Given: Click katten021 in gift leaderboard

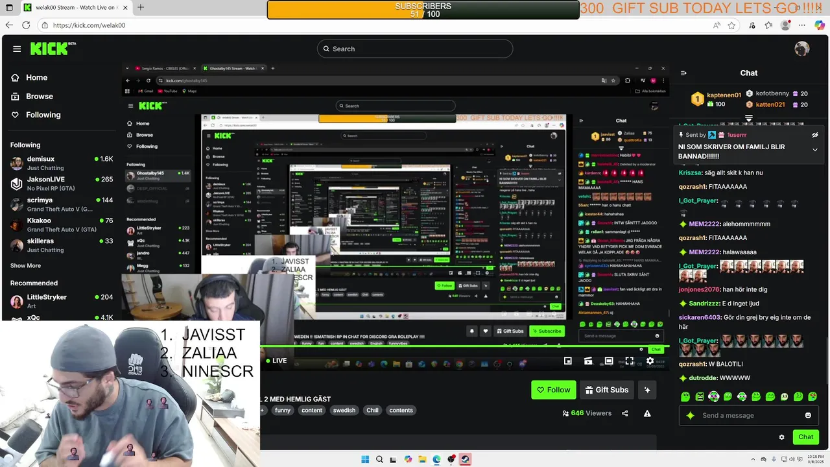Looking at the screenshot, I should pos(770,104).
